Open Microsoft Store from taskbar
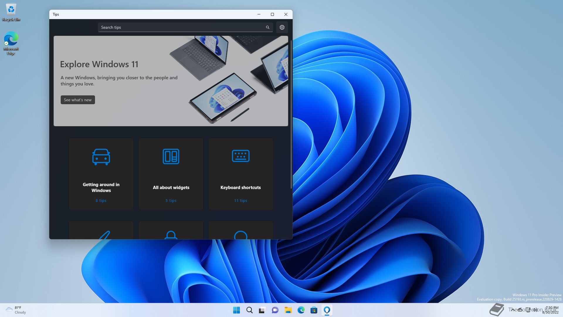This screenshot has width=563, height=317. pos(314,310)
